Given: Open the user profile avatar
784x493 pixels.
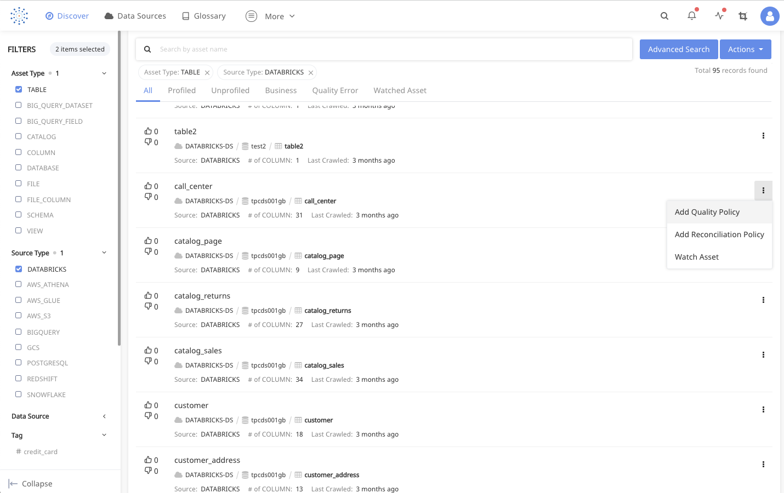Looking at the screenshot, I should coord(770,16).
